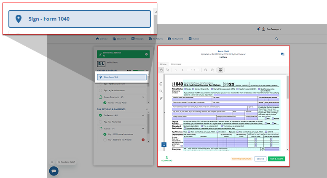This screenshot has height=178, width=327.
Task: Open the document comments chat icon
Action: pos(283,54)
